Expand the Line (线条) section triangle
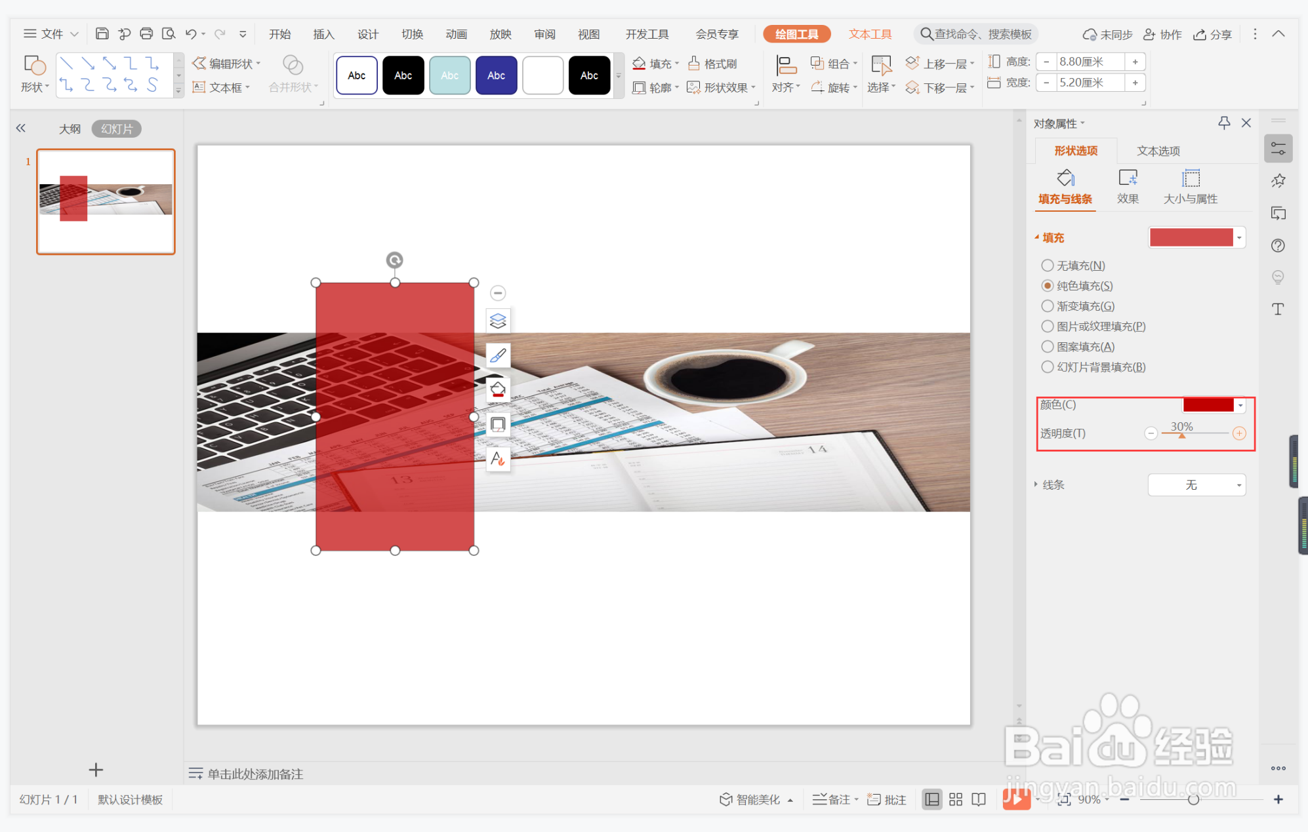 tap(1036, 485)
